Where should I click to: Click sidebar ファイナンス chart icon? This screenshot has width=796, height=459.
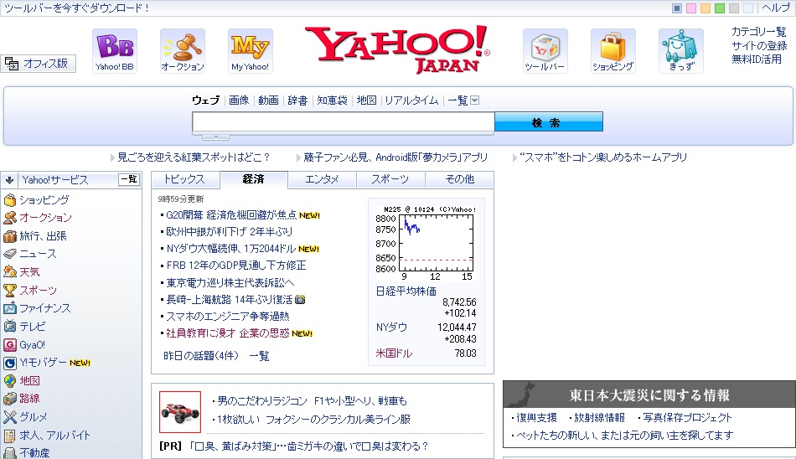click(x=10, y=308)
